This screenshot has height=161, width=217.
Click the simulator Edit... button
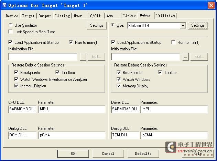(96, 57)
